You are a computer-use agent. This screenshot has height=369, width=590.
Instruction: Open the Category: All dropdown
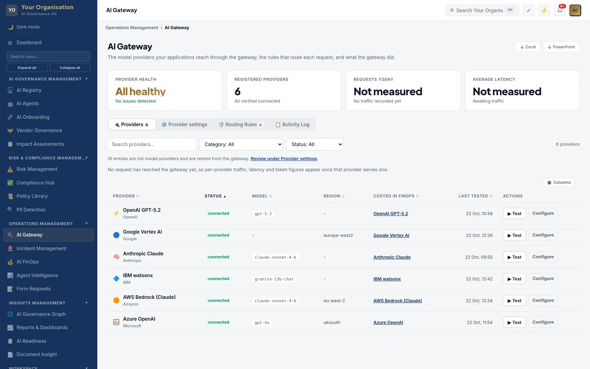241,144
